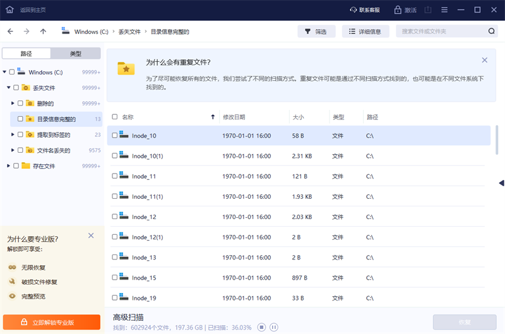The image size is (505, 334).
Task: Click 立即解锁专业版 upgrade button
Action: coord(52,322)
